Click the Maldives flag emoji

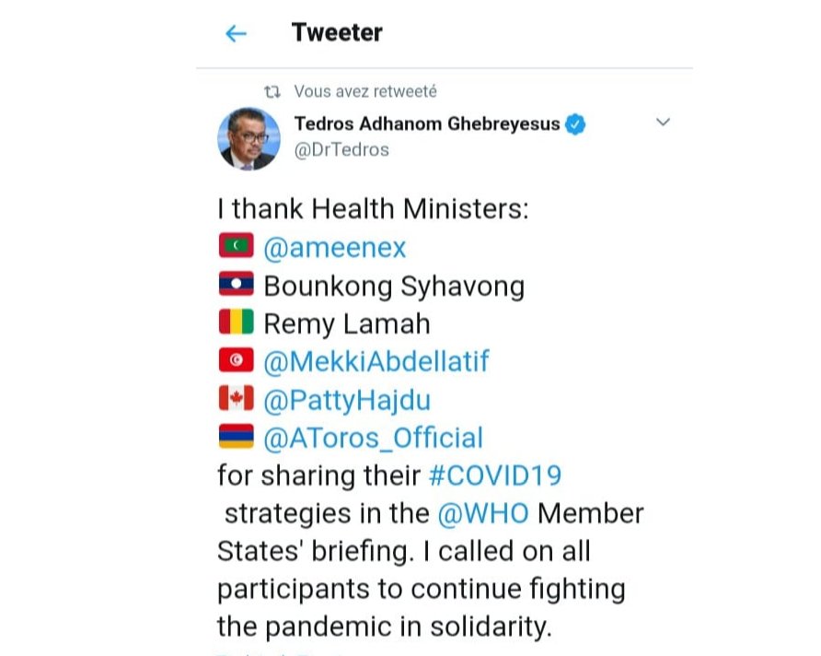pos(236,246)
